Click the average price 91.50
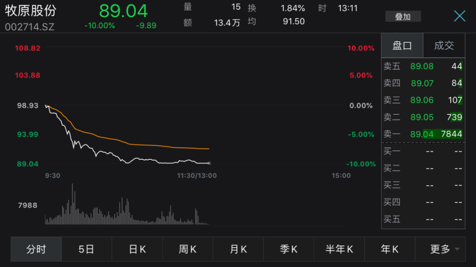This screenshot has width=476, height=267. coord(294,22)
